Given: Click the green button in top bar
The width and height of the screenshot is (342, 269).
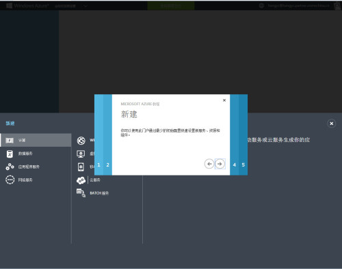Looking at the screenshot, I should [171, 5].
